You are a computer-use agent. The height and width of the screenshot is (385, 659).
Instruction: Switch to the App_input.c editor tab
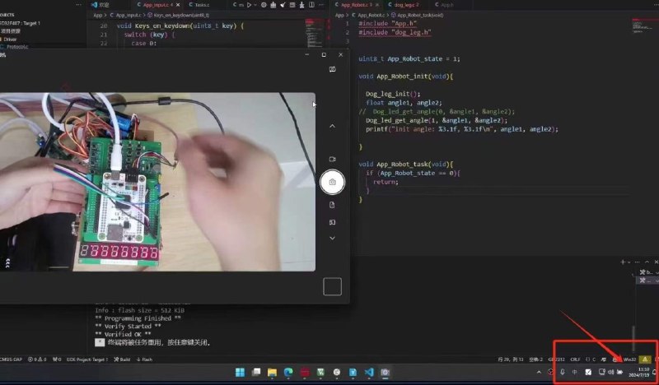159,5
